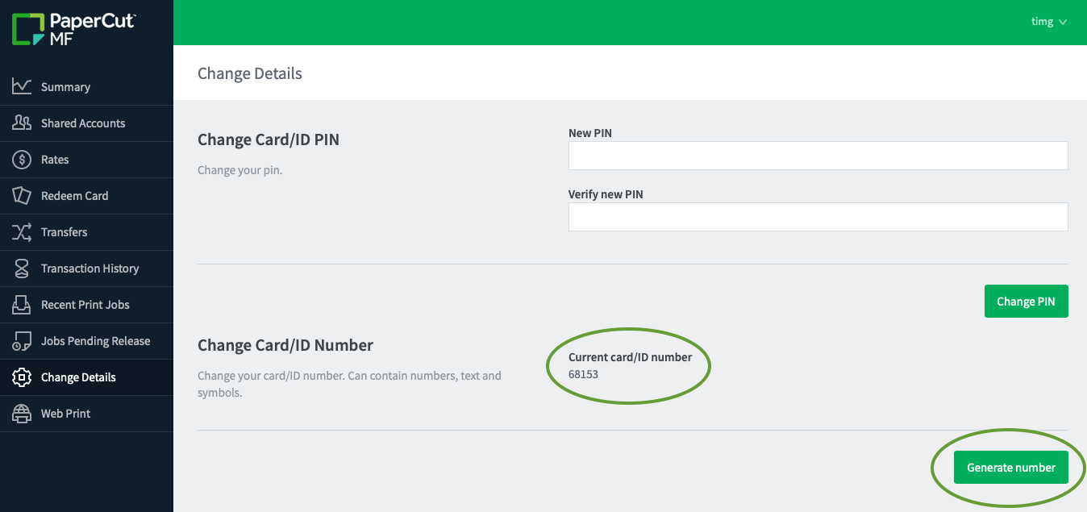Click the Change Card/ID Number heading

[x=285, y=345]
